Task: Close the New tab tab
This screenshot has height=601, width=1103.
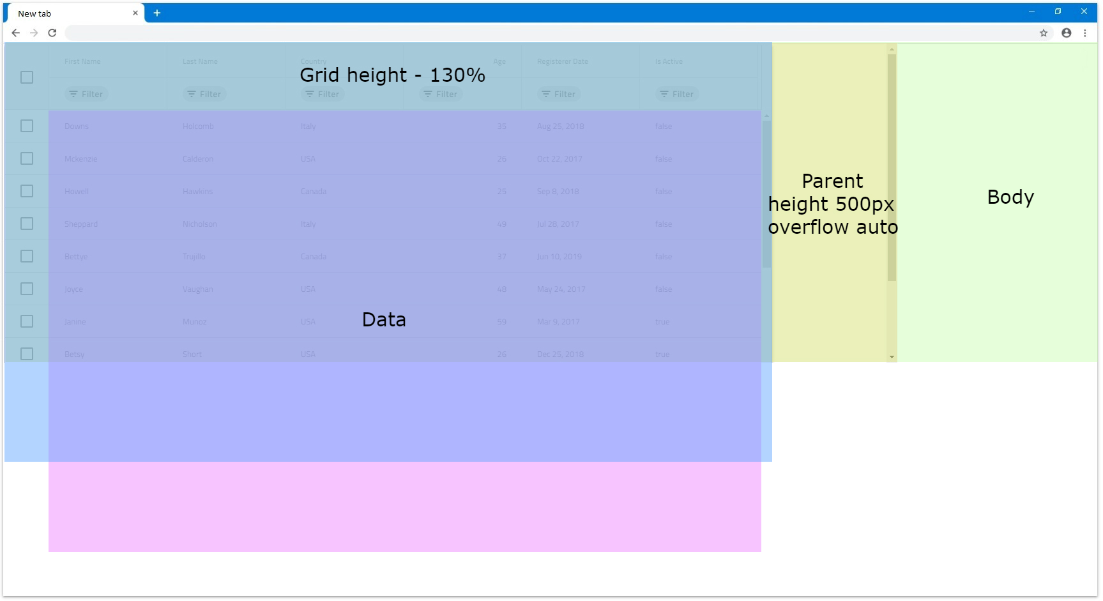Action: pos(135,13)
